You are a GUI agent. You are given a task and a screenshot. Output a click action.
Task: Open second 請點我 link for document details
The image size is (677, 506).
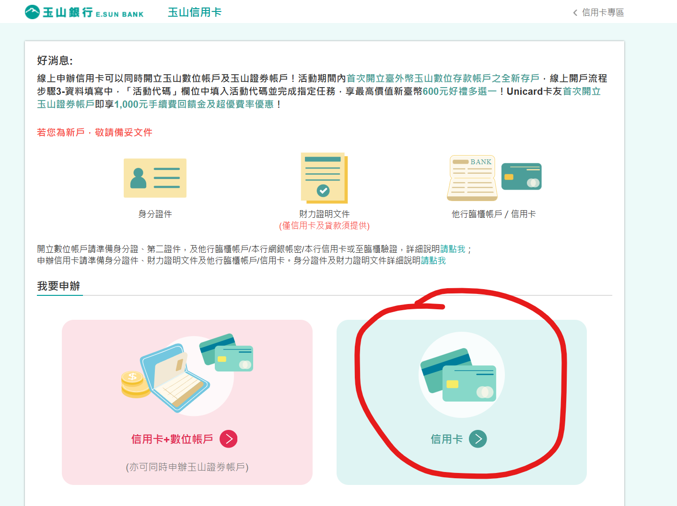[433, 260]
